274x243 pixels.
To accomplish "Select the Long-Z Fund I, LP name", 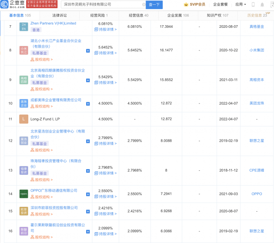I will click(45, 119).
